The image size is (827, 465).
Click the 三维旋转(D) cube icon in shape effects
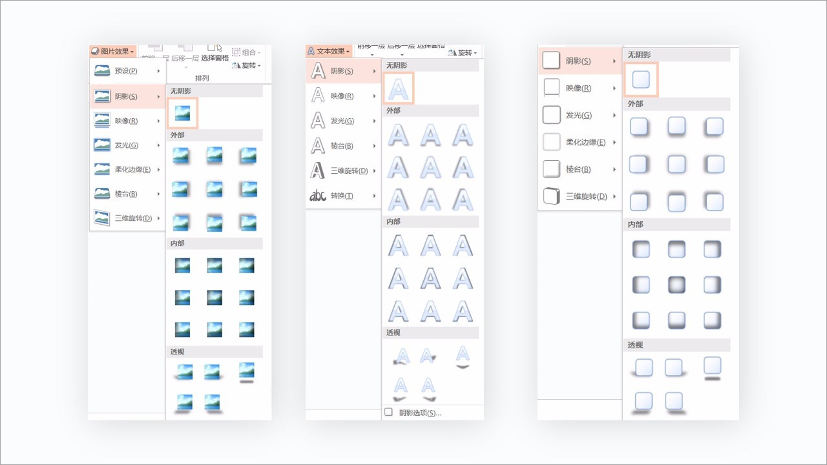point(551,196)
